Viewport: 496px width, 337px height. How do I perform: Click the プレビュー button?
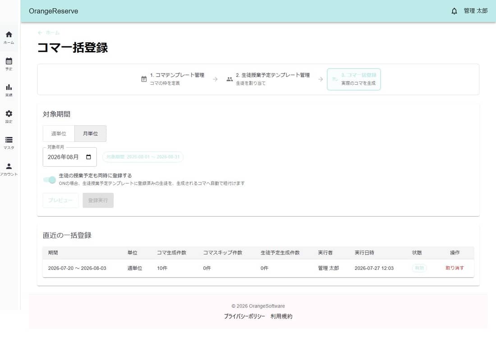[60, 200]
